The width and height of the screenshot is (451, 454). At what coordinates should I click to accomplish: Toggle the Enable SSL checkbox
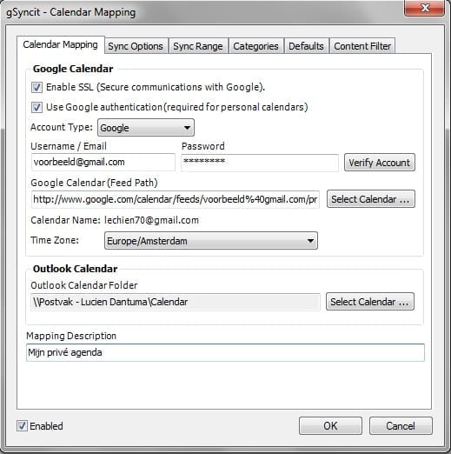click(x=36, y=87)
